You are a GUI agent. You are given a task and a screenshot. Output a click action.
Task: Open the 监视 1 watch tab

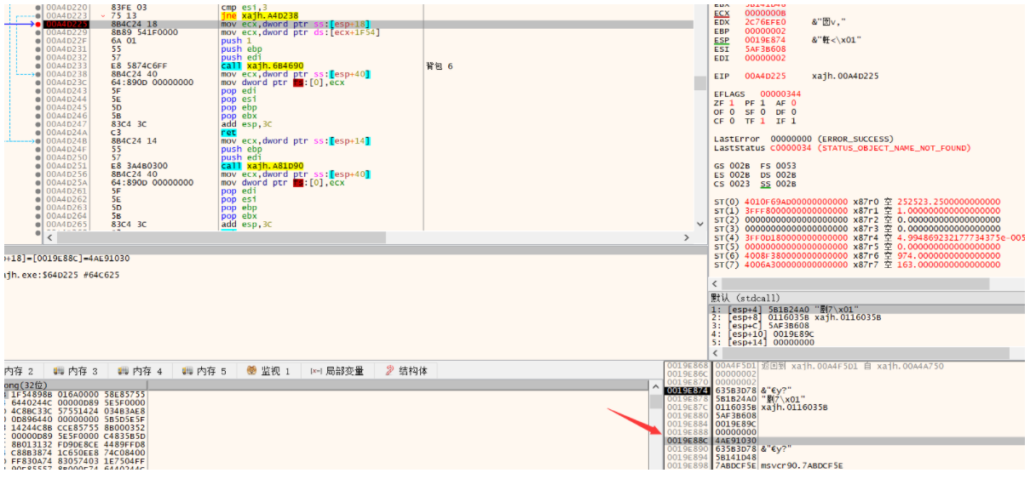[268, 371]
